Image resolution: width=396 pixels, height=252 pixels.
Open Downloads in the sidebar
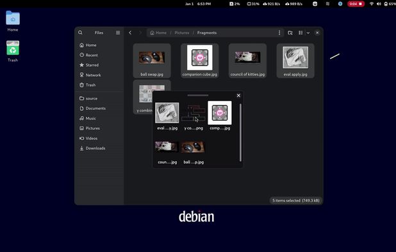click(x=99, y=148)
